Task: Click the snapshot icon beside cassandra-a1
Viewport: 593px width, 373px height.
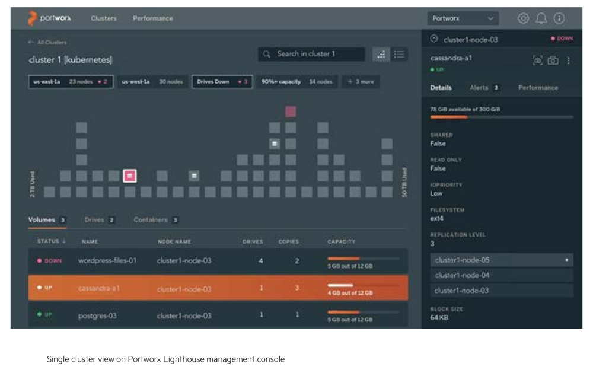Action: click(x=537, y=60)
